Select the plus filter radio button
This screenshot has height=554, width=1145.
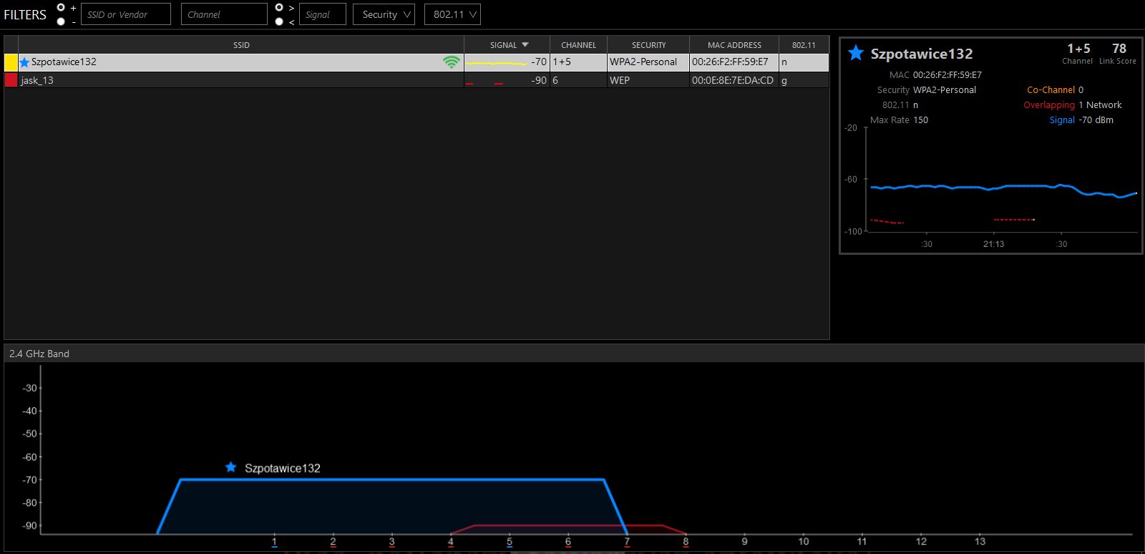pos(61,7)
